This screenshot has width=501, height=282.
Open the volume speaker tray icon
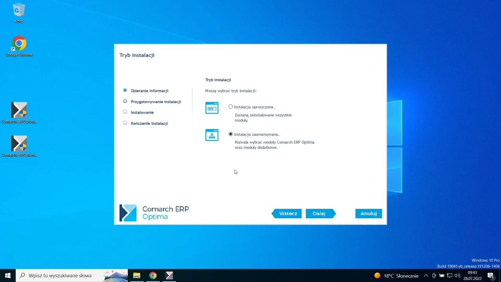(457, 276)
